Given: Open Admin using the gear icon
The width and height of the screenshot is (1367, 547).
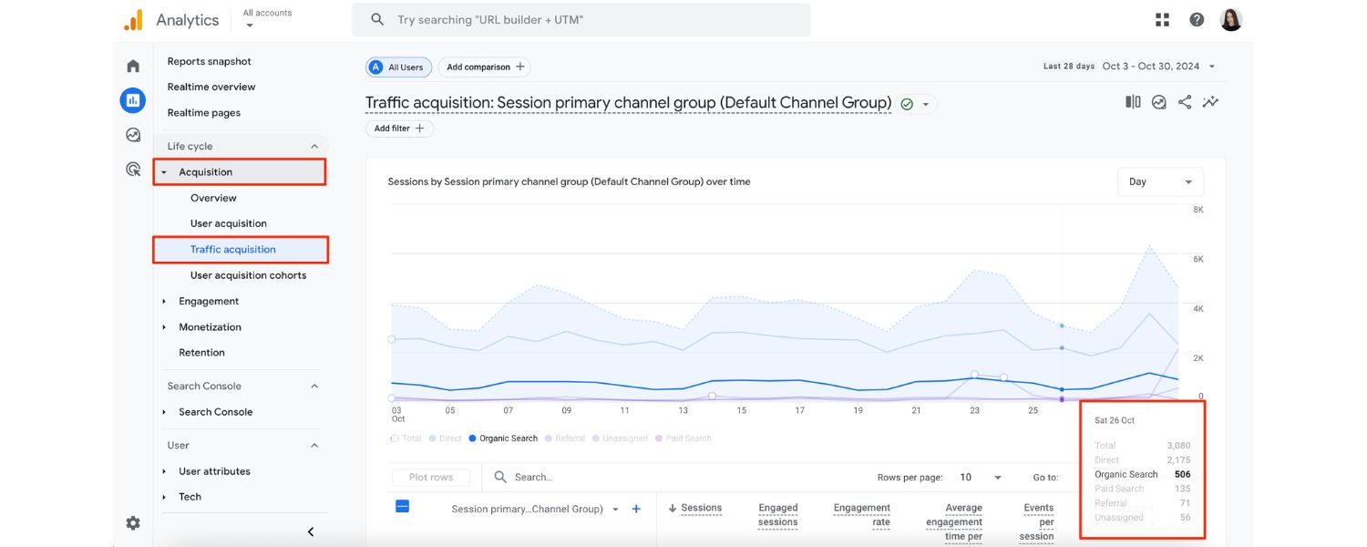Looking at the screenshot, I should (x=132, y=522).
